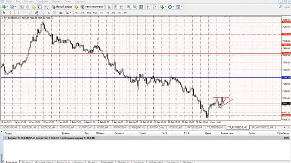Expand the Profiles dropdown arrow

[15, 7]
